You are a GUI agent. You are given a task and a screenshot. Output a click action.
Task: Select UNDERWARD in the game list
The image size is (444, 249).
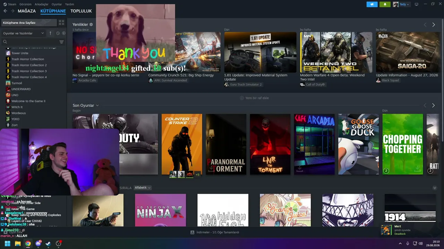[x=21, y=89]
